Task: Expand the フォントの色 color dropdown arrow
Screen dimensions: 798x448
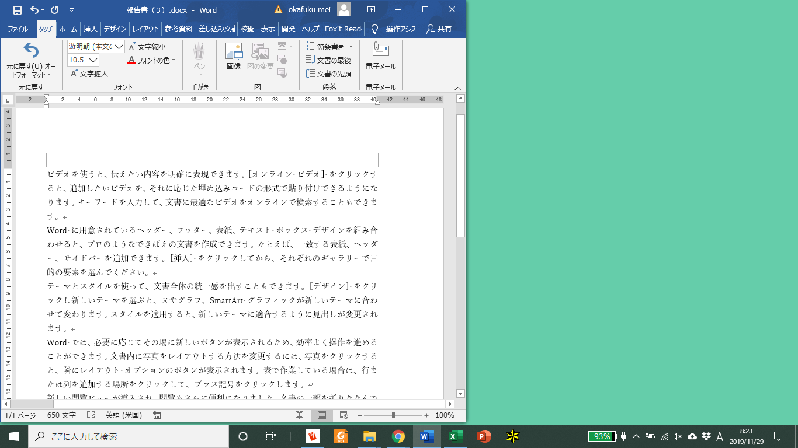Action: point(174,60)
